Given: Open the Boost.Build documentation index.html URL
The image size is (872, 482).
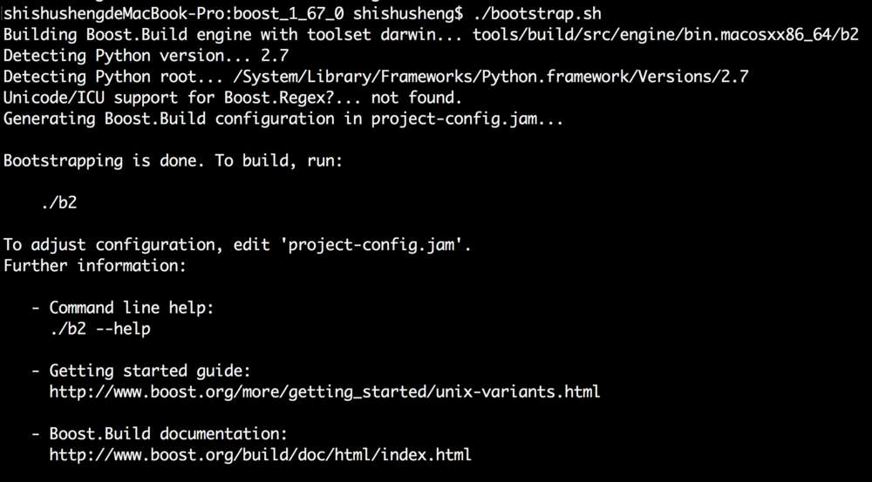Looking at the screenshot, I should pyautogui.click(x=260, y=454).
